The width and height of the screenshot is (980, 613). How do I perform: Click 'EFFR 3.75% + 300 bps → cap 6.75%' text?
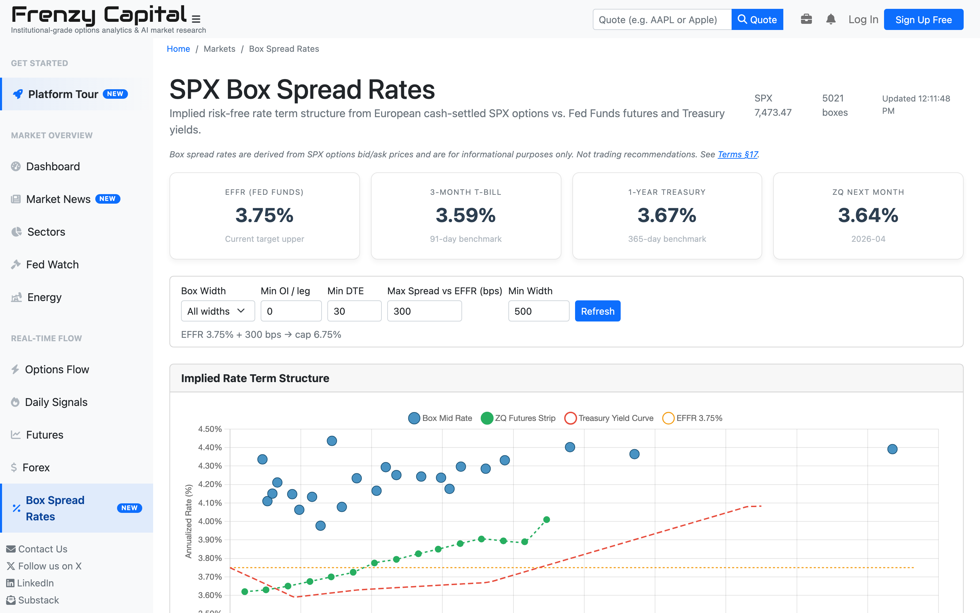tap(261, 334)
